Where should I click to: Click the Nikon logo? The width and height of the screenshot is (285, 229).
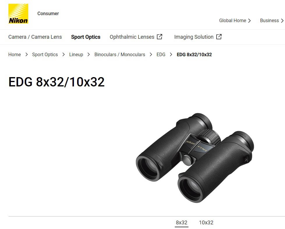(18, 14)
